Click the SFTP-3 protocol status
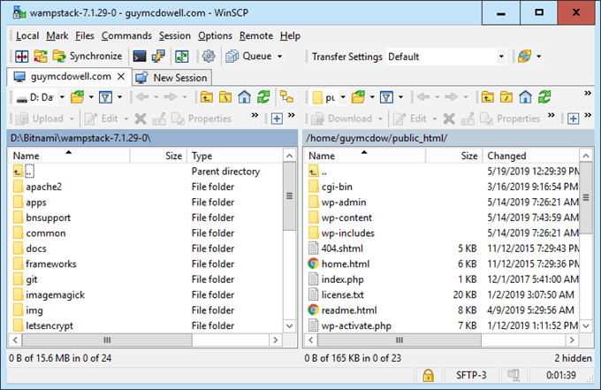Screen dimensions: 601x390 point(471,375)
